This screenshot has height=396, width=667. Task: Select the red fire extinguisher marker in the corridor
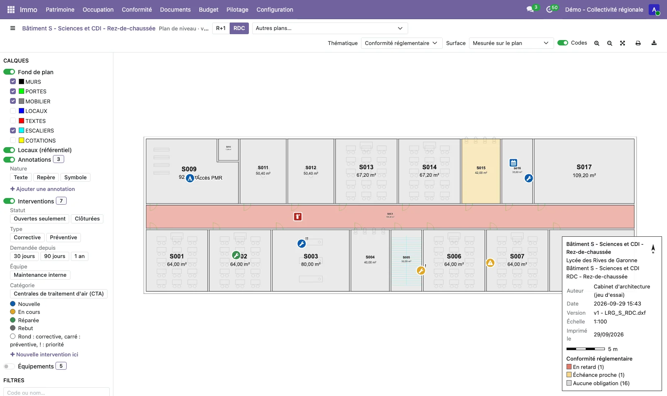(298, 216)
